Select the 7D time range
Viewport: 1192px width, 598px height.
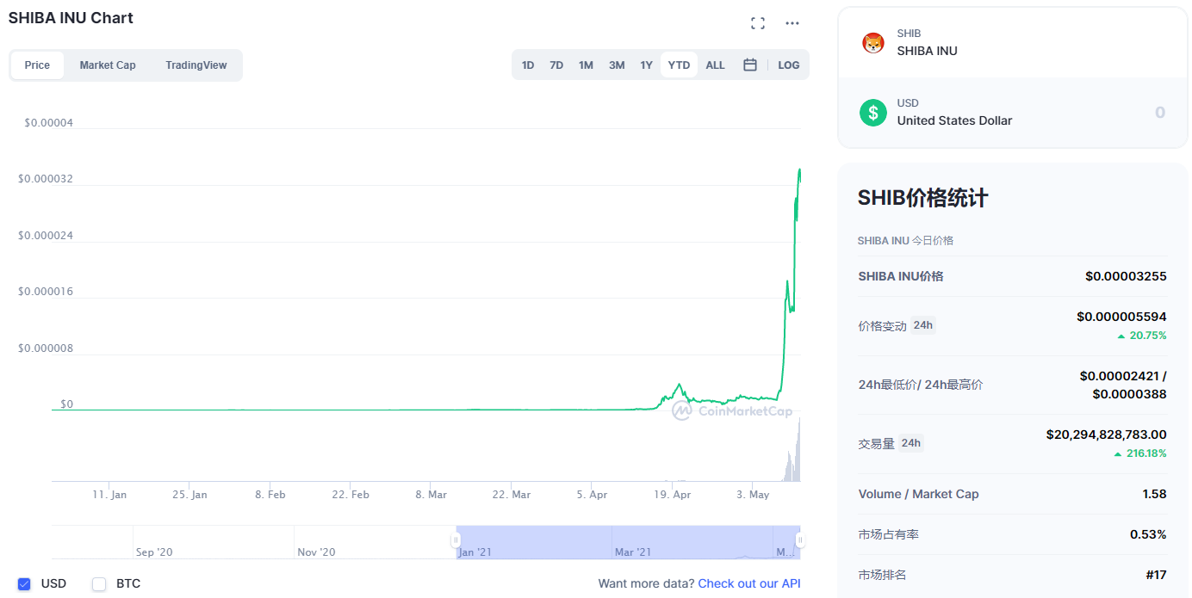click(556, 65)
